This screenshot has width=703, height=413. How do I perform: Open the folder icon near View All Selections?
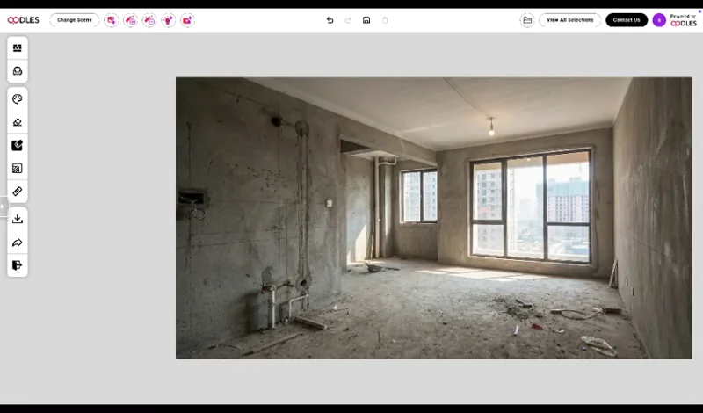pos(527,20)
